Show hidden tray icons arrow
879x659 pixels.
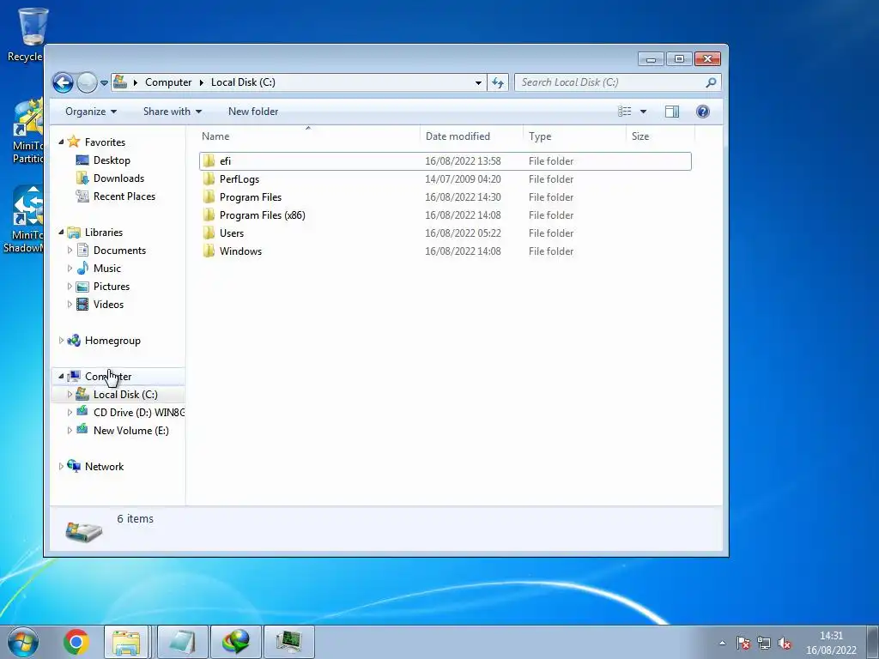point(723,643)
